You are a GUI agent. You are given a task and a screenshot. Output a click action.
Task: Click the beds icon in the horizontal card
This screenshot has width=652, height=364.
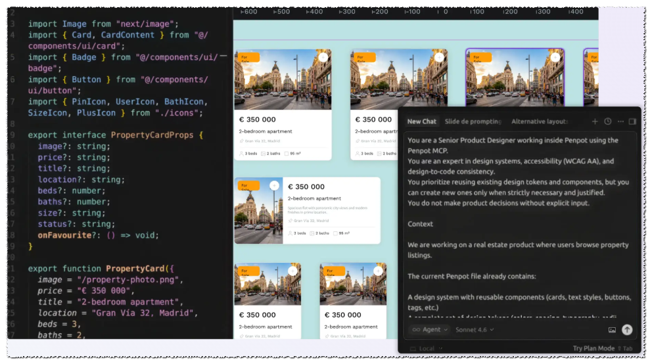point(291,233)
